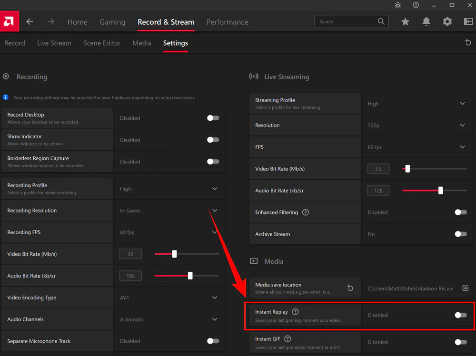Enable Instant Replay switch
476x356 pixels.
(461, 315)
